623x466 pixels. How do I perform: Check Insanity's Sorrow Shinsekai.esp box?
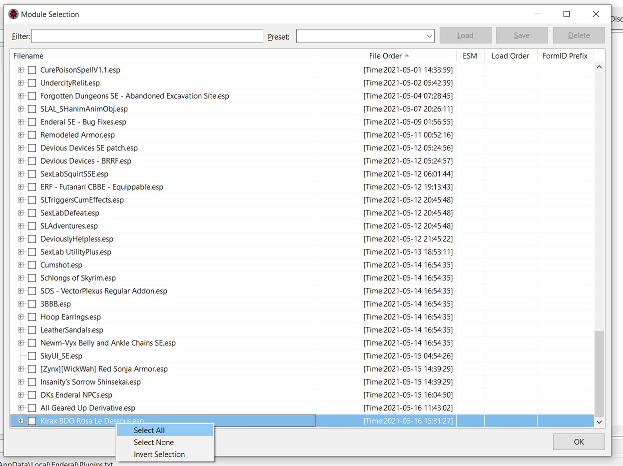pos(32,382)
